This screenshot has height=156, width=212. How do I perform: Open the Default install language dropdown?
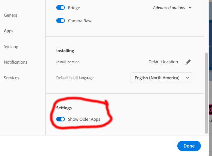[162, 78]
